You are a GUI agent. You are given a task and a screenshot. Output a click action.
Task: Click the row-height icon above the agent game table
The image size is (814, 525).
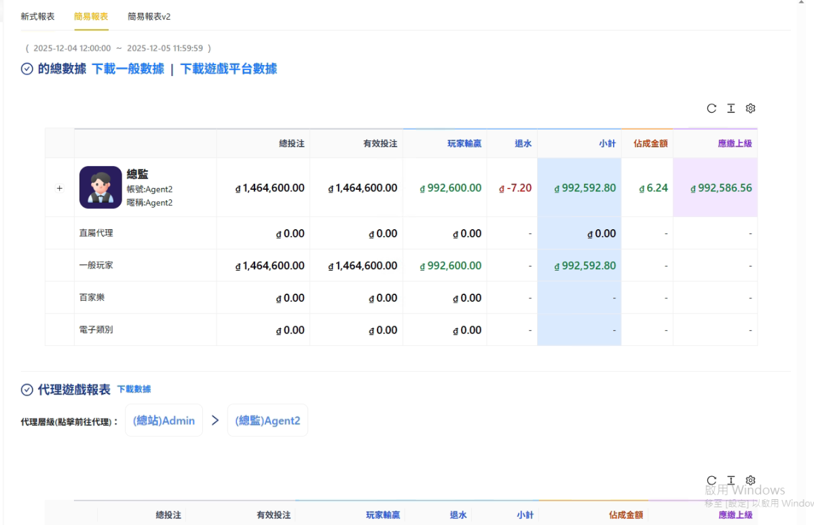[731, 480]
